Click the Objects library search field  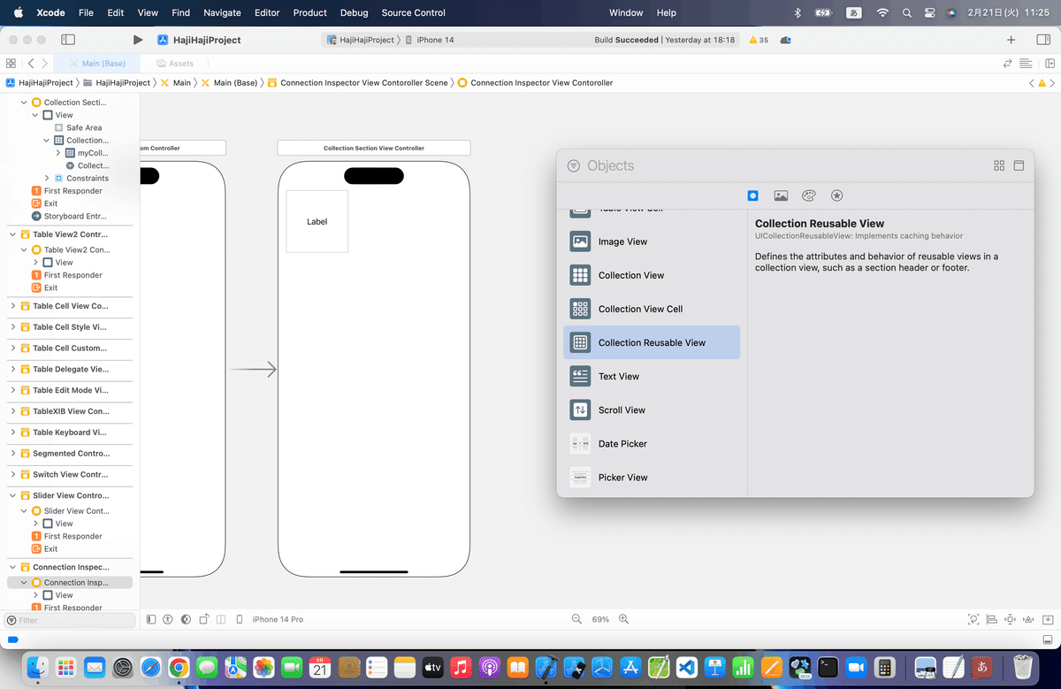778,165
